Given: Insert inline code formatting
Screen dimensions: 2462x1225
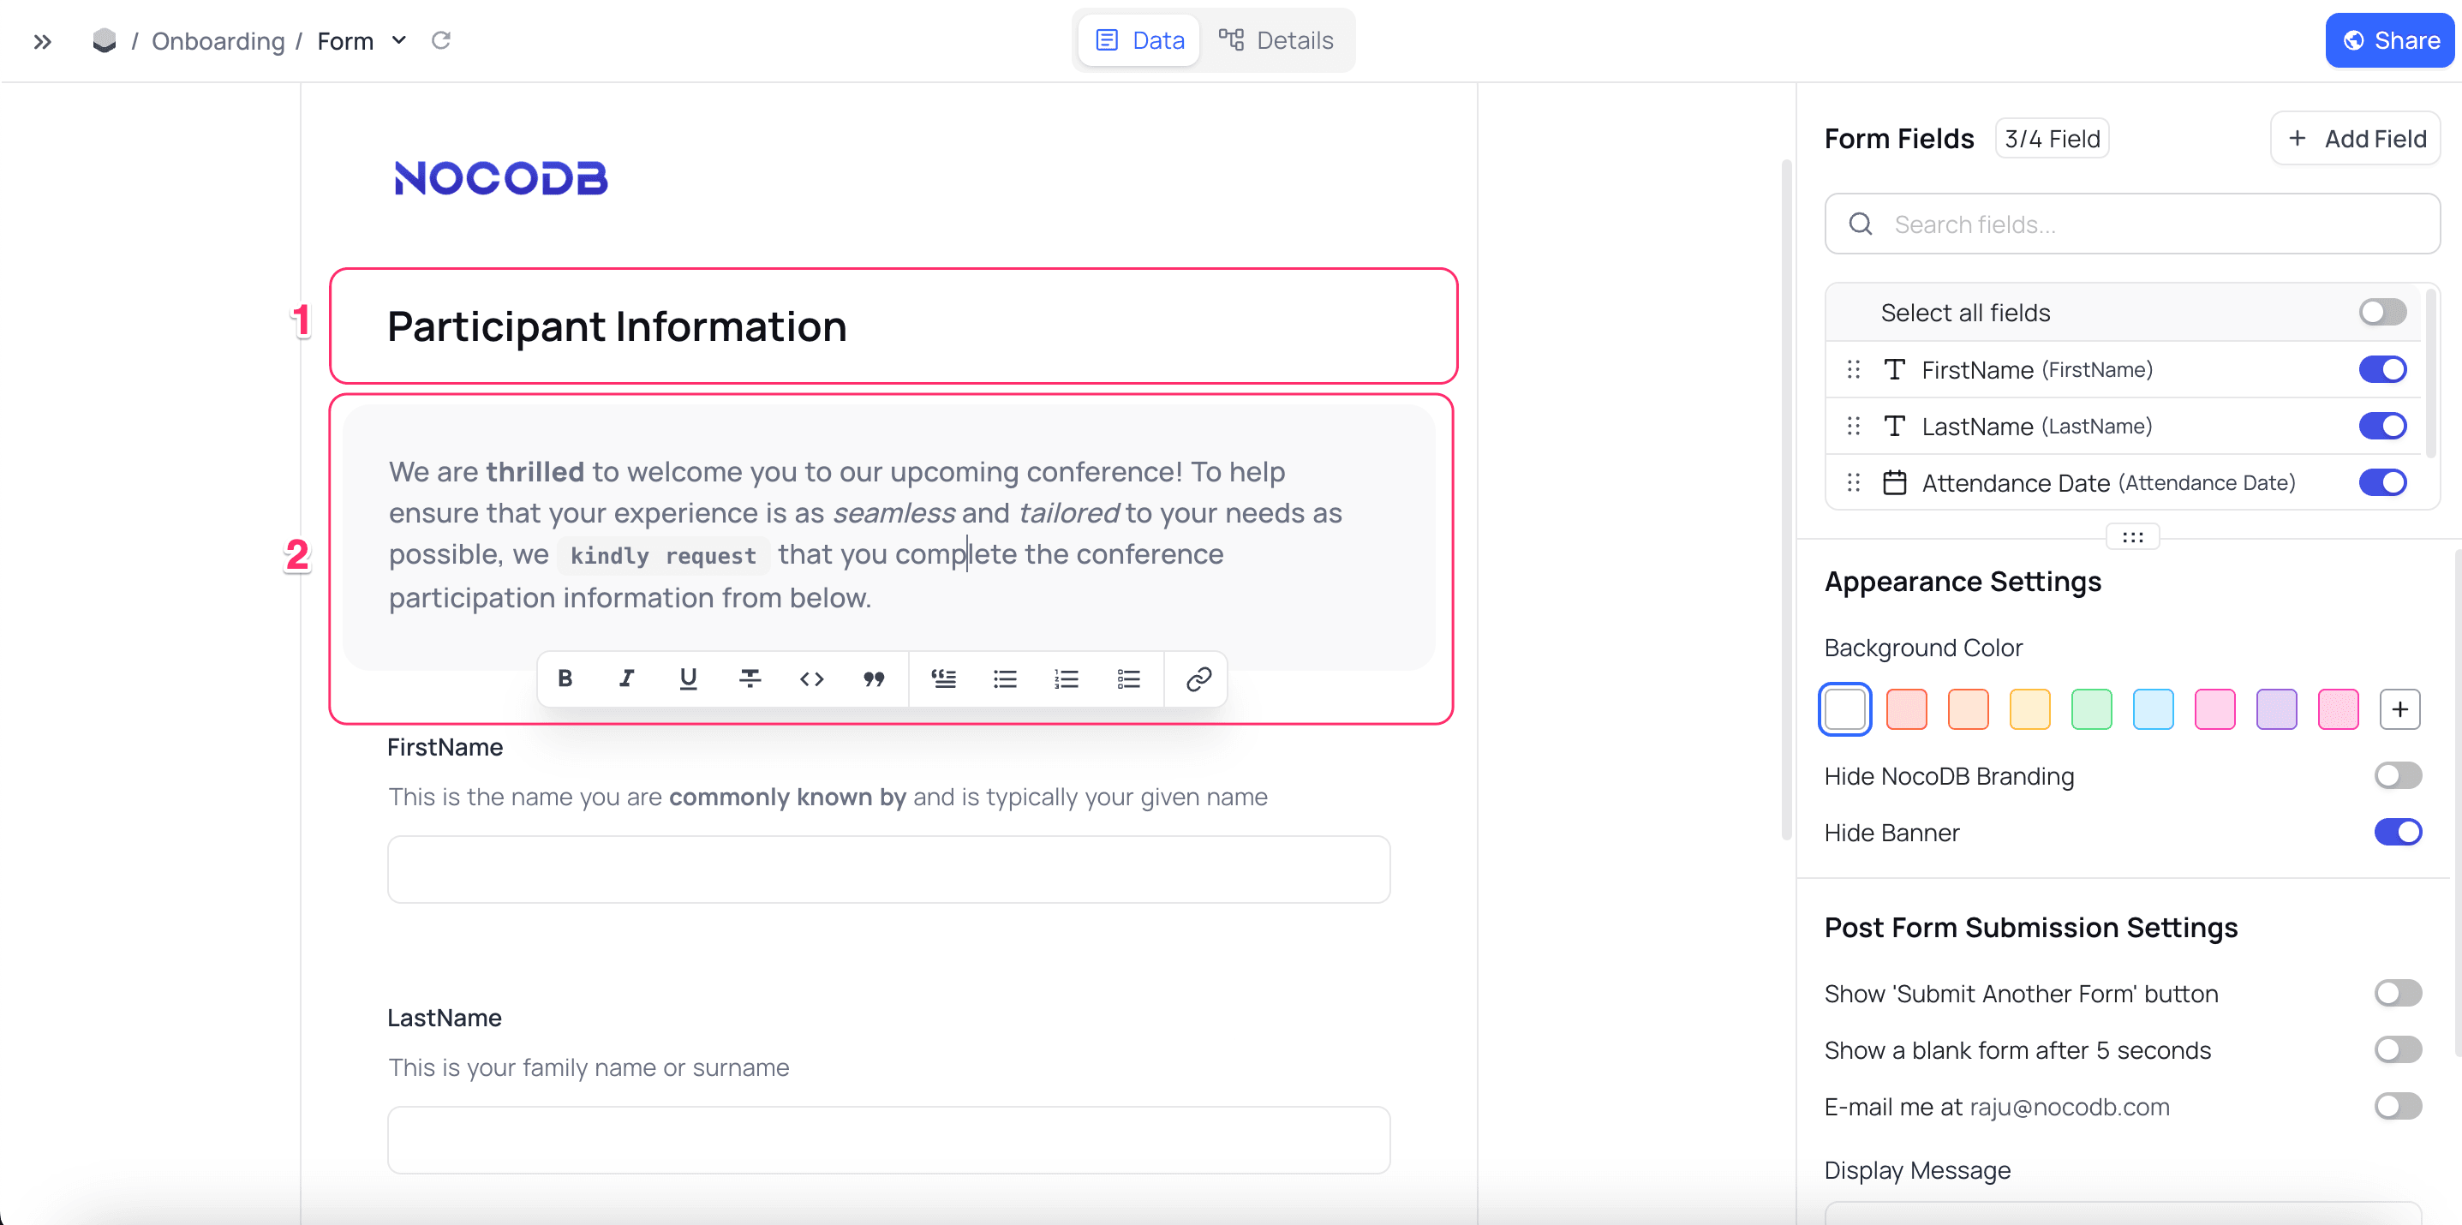Looking at the screenshot, I should (811, 678).
